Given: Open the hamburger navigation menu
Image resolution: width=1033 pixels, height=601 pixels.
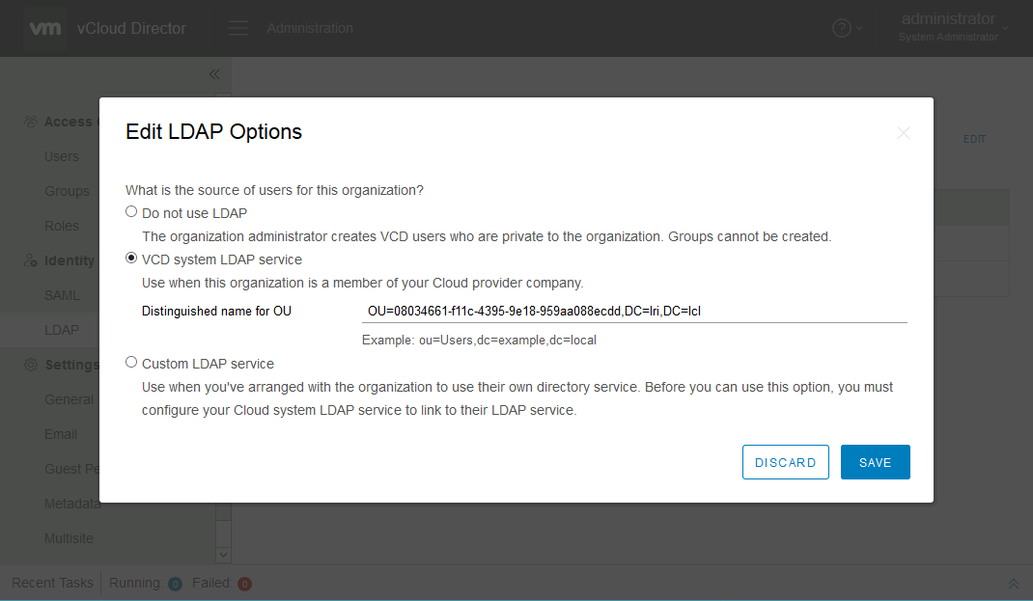Looking at the screenshot, I should tap(237, 28).
